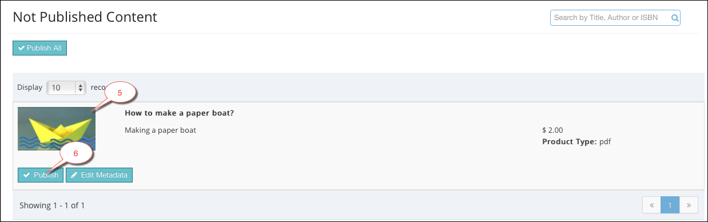Publish all content with Publish All button

40,48
